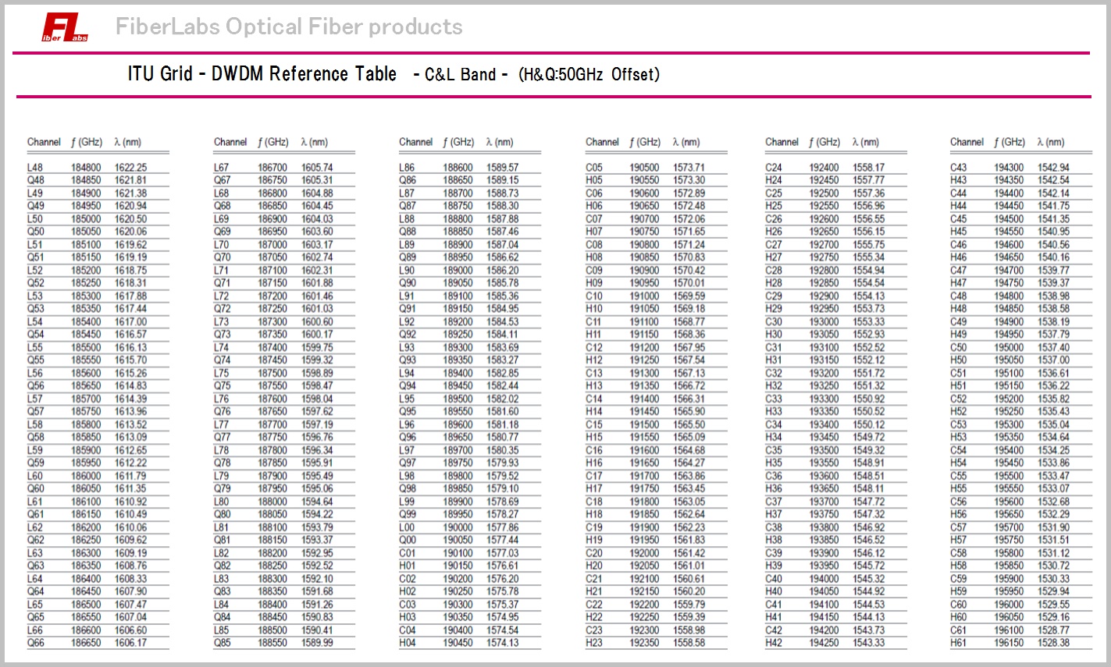Click wavelength value 1573.71
The height and width of the screenshot is (667, 1111).
[689, 168]
